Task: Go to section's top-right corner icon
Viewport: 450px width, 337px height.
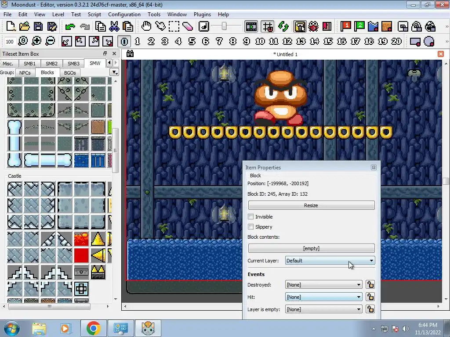Action: point(94,41)
